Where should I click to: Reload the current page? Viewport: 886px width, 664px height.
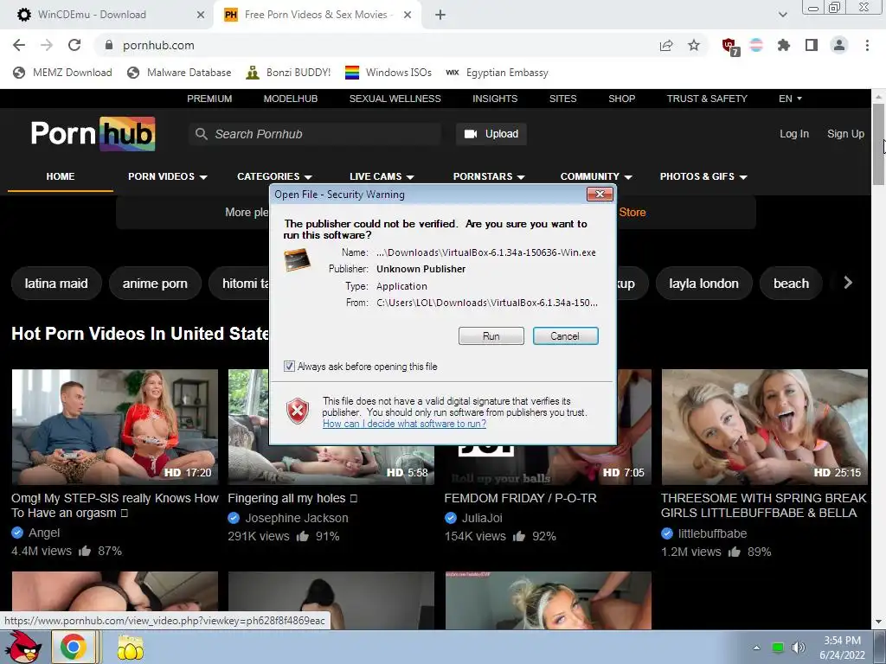point(74,45)
